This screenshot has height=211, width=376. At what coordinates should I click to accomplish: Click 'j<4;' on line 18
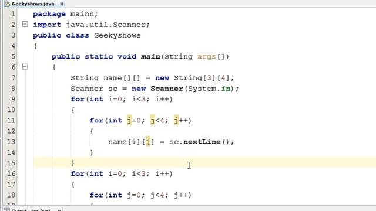click(160, 195)
